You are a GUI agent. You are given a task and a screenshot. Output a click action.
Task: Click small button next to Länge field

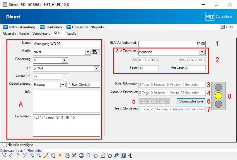coord(65,77)
